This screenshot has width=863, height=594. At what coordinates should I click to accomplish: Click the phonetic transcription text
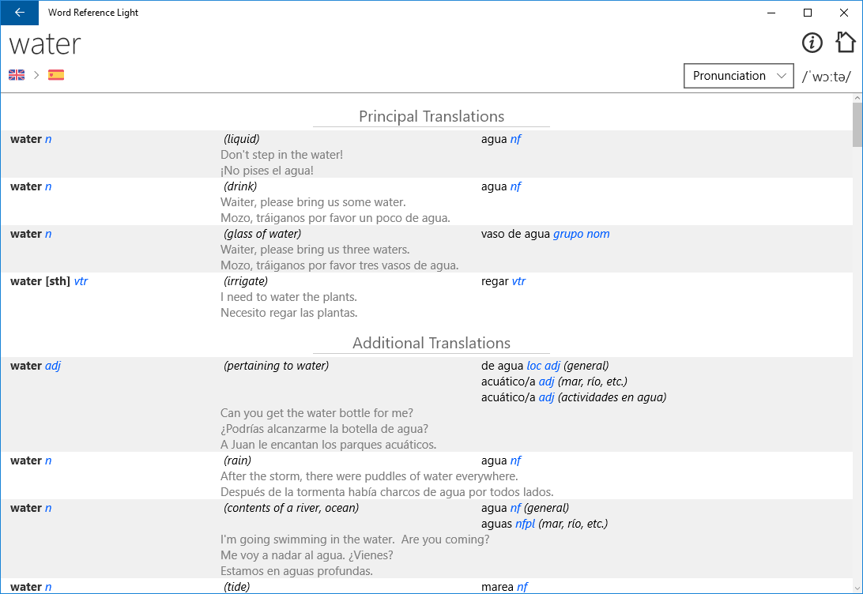(x=827, y=77)
